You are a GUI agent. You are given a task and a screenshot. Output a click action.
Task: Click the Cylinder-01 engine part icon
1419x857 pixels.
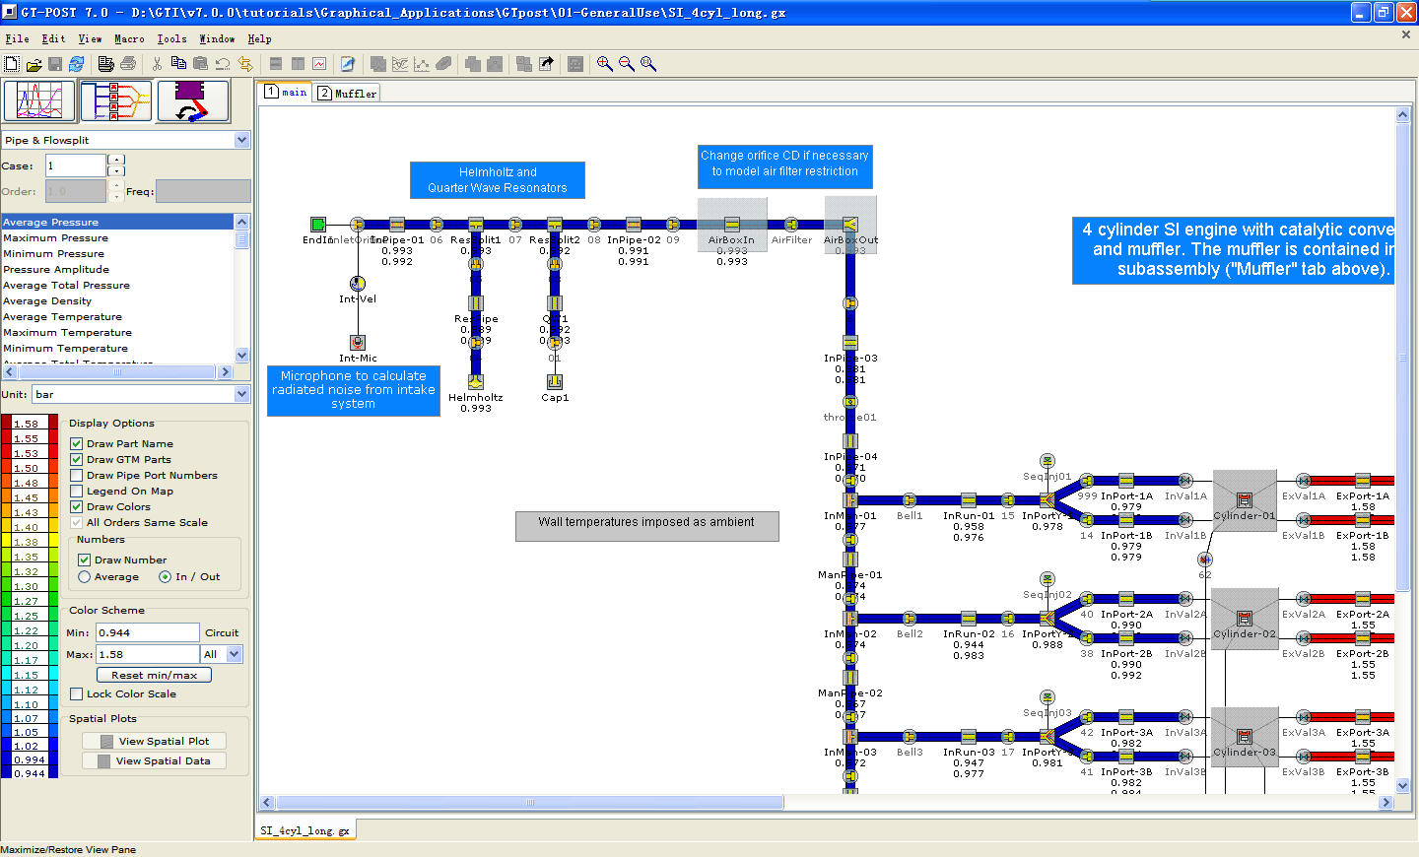[x=1245, y=500]
